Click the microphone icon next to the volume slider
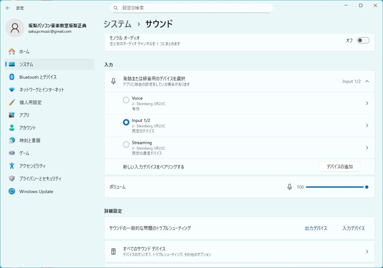The image size is (383, 268). 289,187
